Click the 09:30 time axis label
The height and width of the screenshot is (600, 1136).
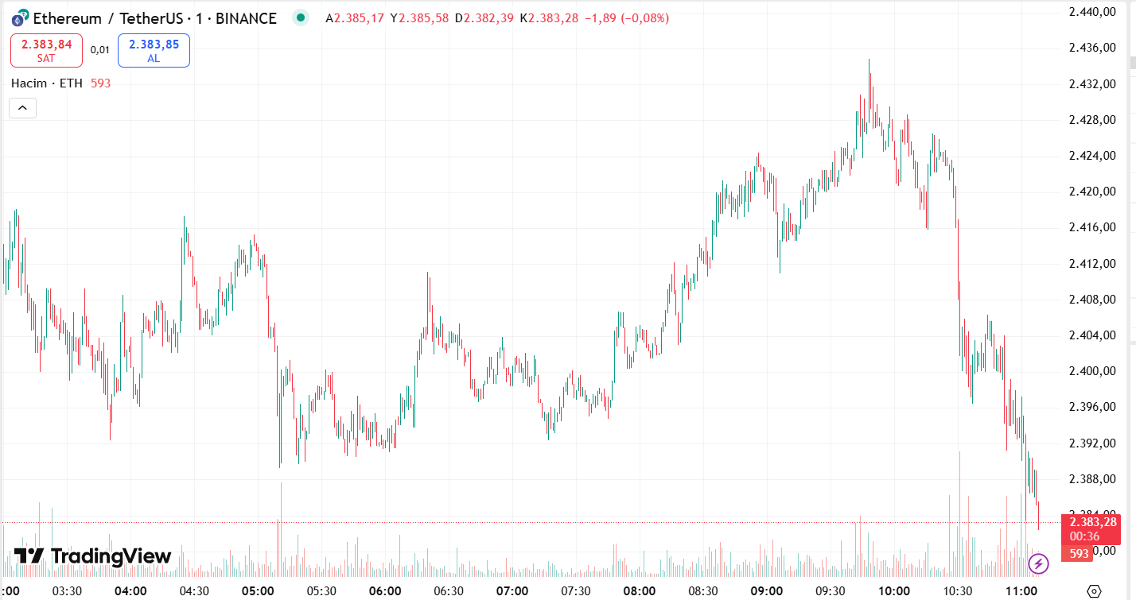pyautogui.click(x=831, y=590)
